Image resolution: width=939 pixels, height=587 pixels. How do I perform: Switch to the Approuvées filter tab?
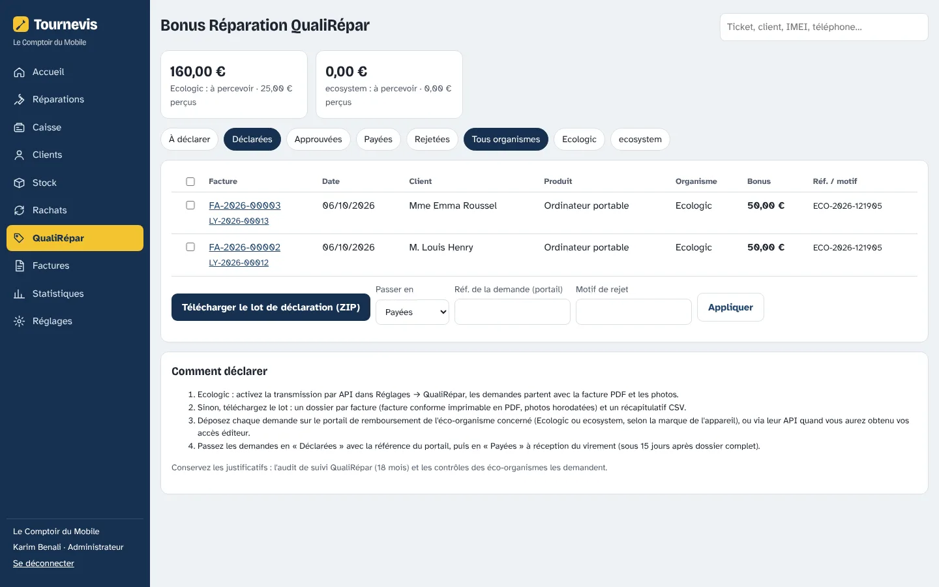tap(318, 140)
